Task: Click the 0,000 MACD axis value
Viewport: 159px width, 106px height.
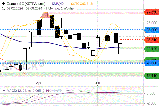Action: [x=151, y=93]
